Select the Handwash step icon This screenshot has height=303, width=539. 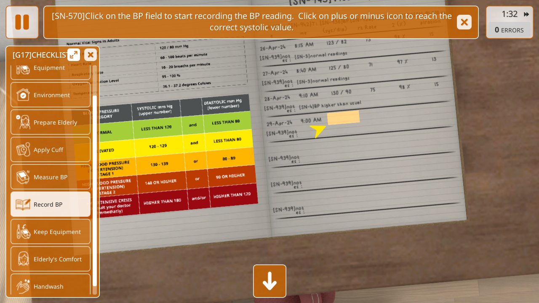point(23,286)
